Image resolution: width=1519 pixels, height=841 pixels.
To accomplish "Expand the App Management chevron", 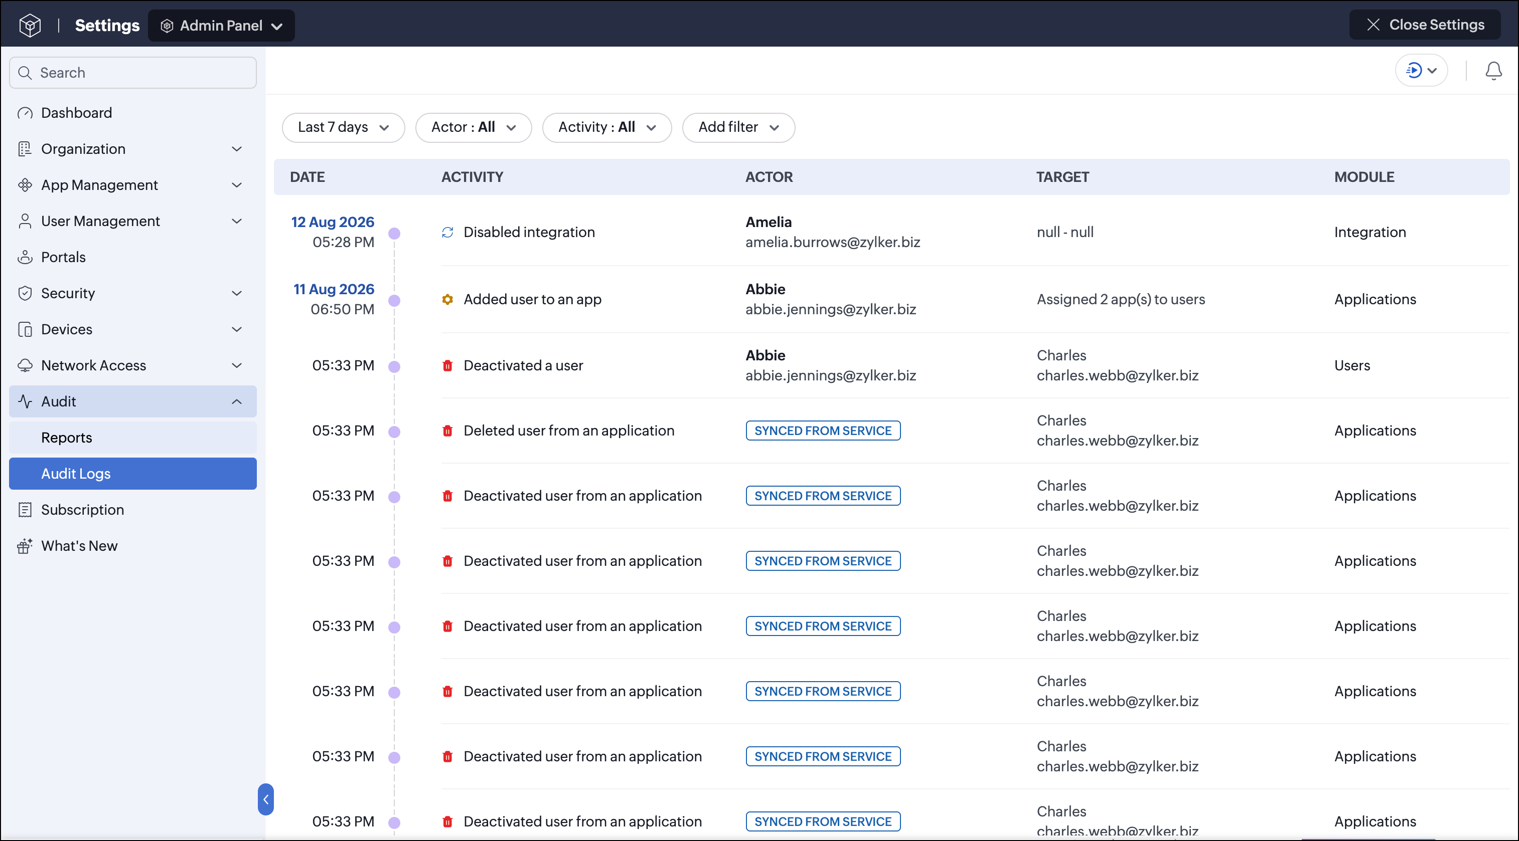I will tap(237, 185).
